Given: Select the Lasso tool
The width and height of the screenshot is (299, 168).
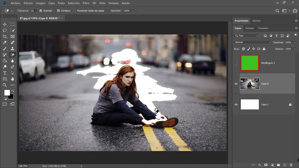Looking at the screenshot, I should point(5,30).
